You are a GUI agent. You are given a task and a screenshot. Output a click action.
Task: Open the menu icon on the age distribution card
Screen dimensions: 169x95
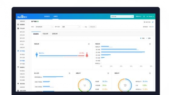pos(150,44)
